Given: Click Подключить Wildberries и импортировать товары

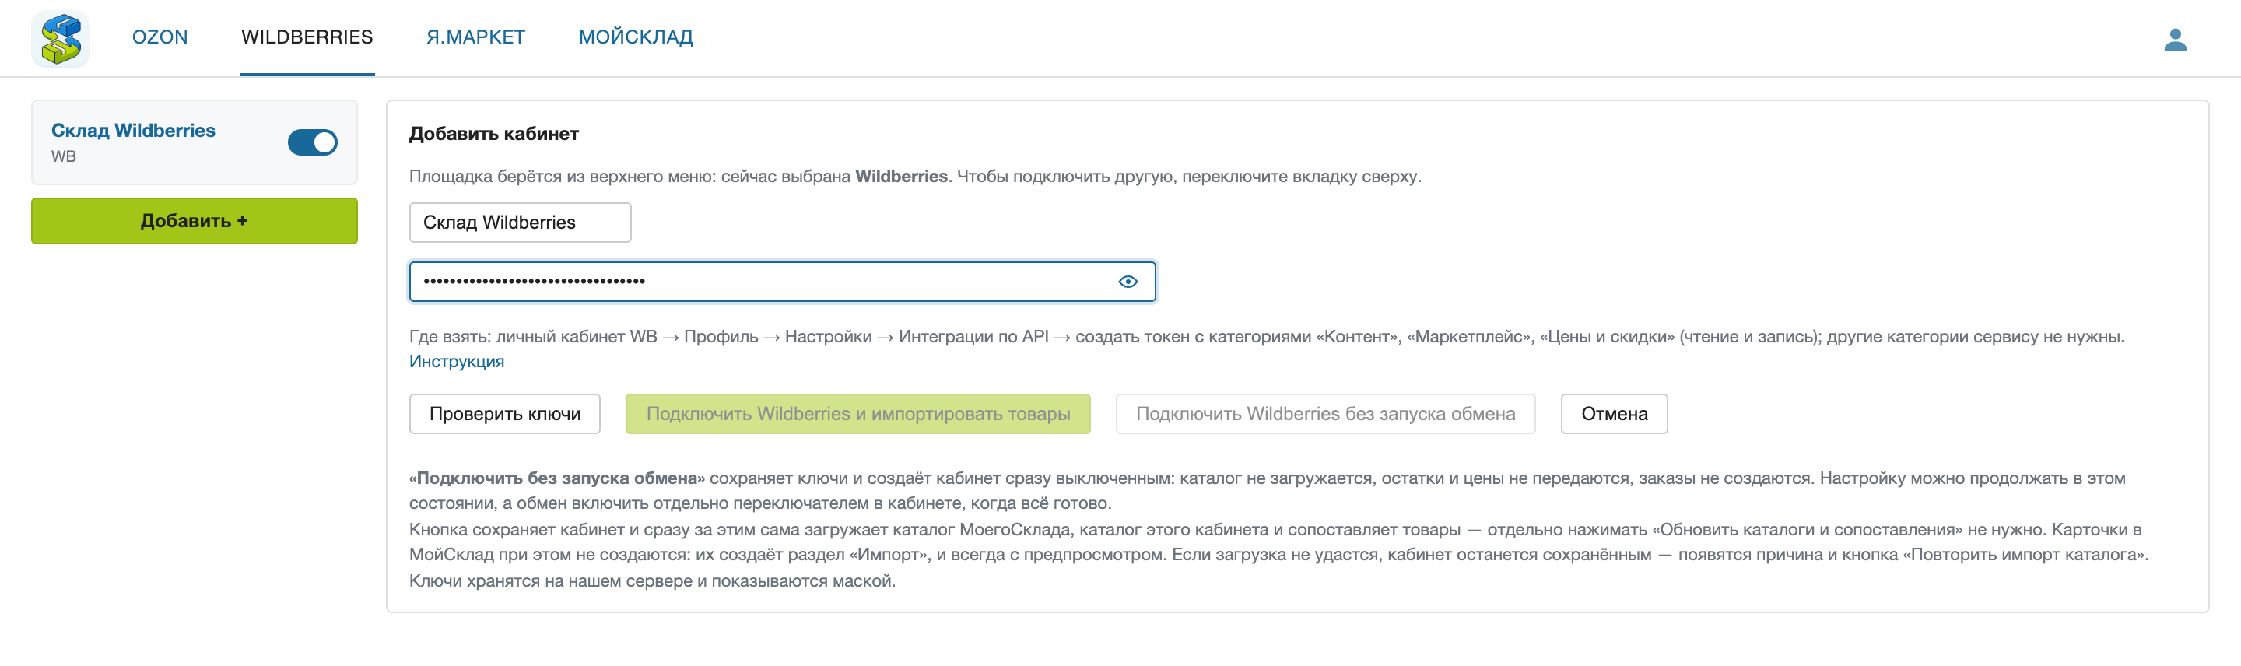Looking at the screenshot, I should pos(857,414).
